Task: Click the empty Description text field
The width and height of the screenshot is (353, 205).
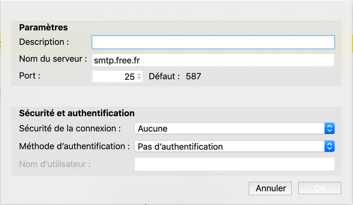Action: pyautogui.click(x=213, y=42)
